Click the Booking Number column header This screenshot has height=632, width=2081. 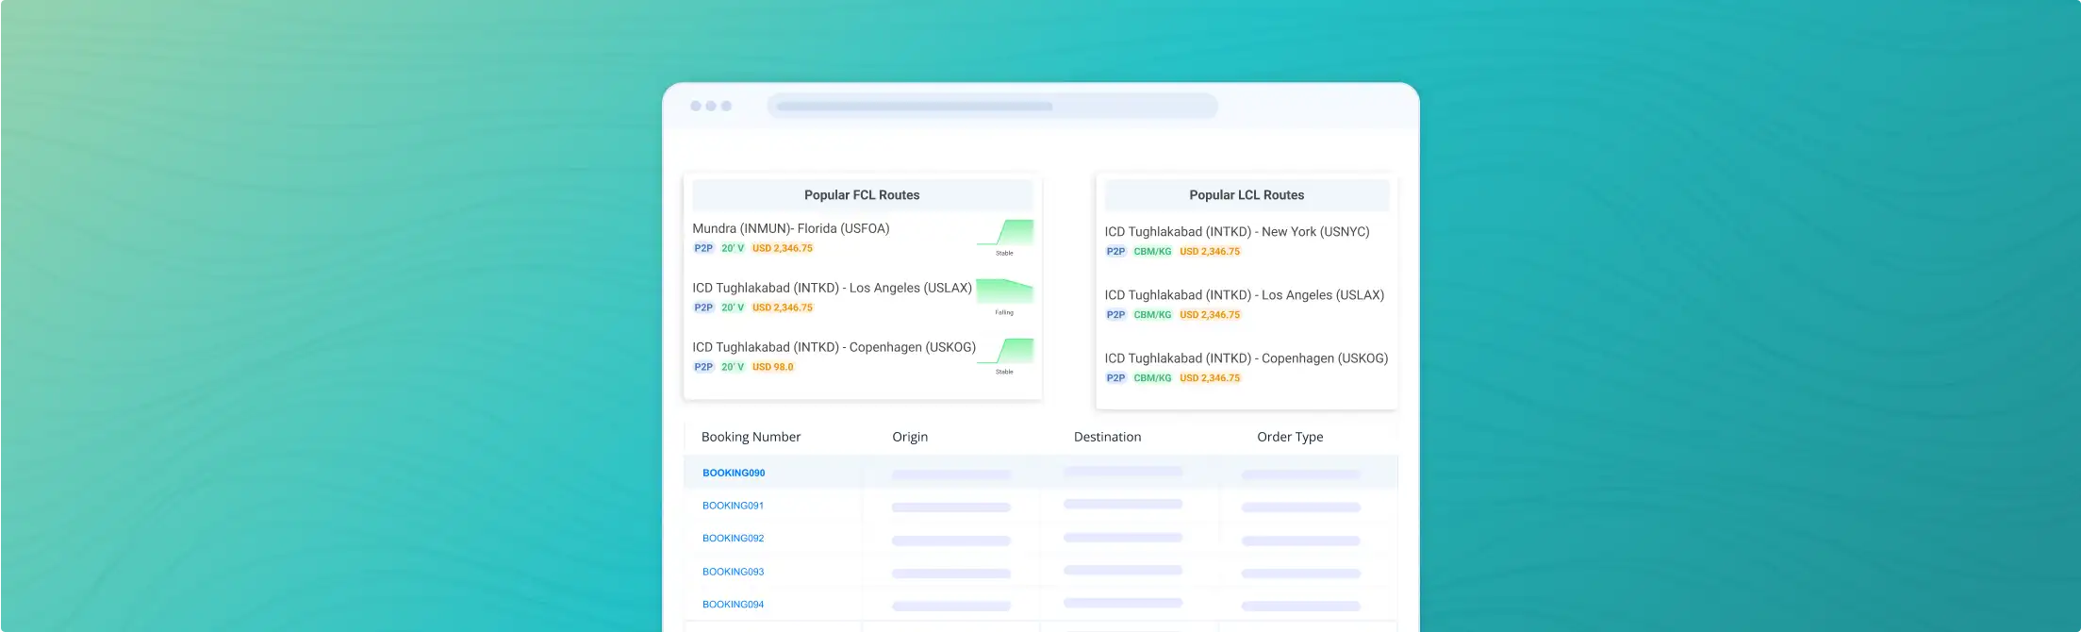(x=751, y=437)
